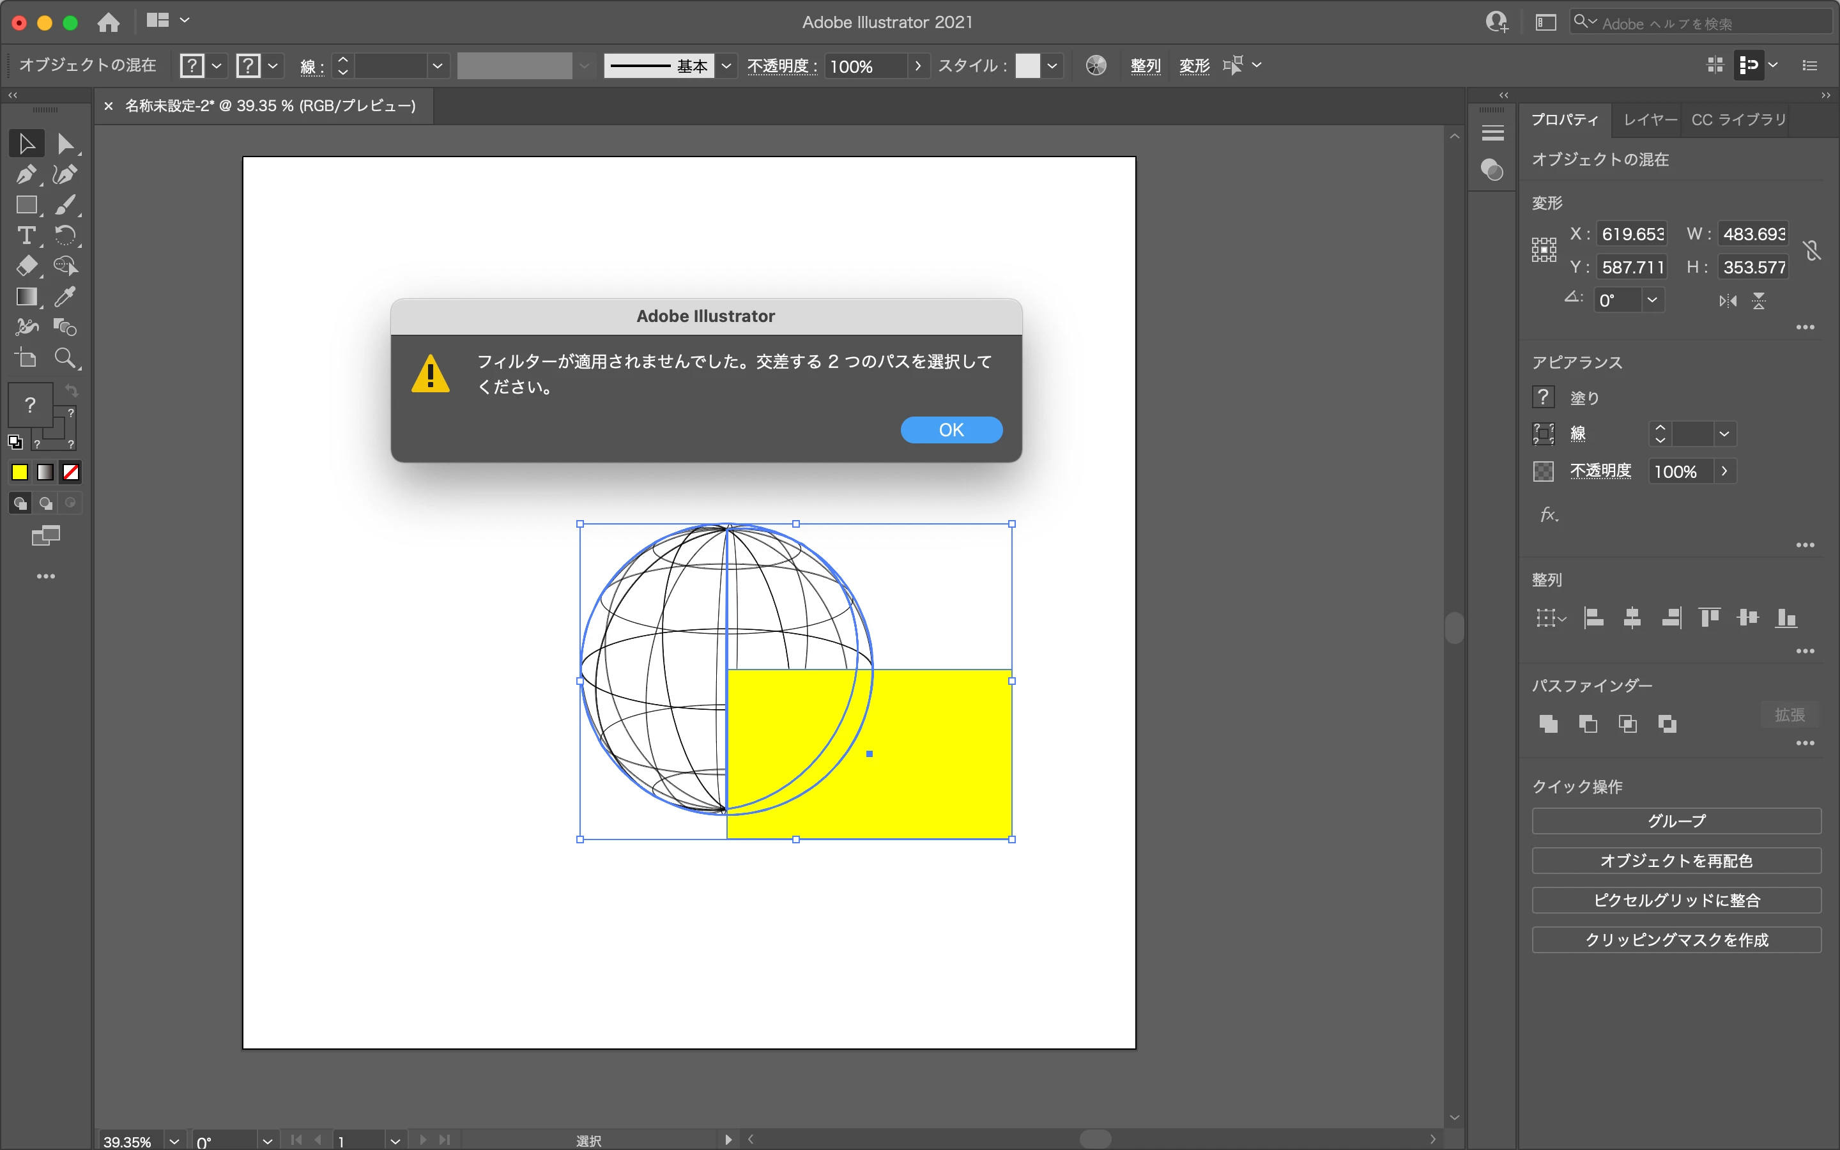Toggle flip horizontal in Transform panel
The width and height of the screenshot is (1840, 1150).
click(x=1728, y=301)
